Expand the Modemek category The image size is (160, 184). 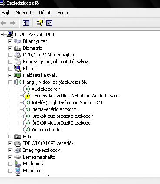[x=10, y=164]
